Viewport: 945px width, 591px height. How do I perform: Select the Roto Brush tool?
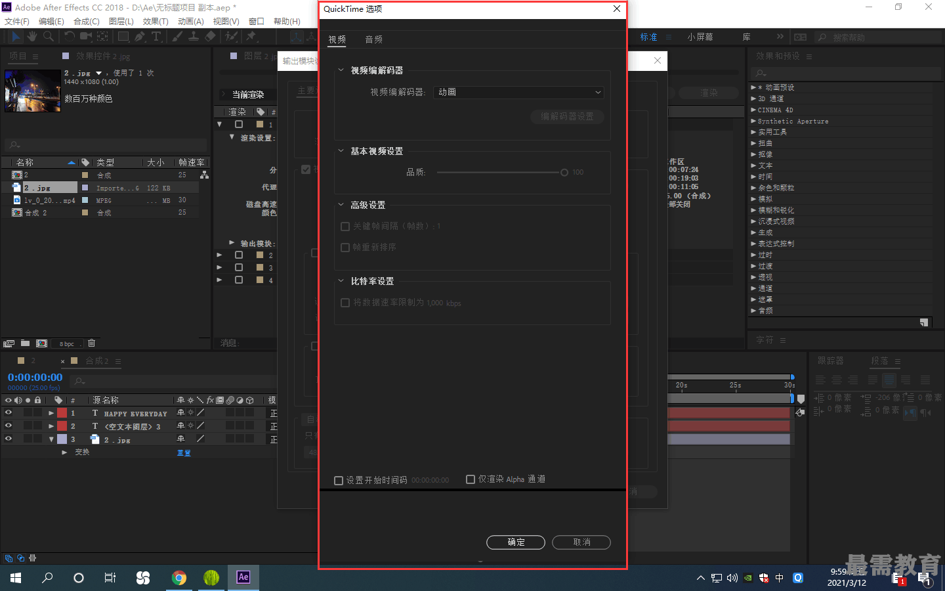pyautogui.click(x=231, y=37)
